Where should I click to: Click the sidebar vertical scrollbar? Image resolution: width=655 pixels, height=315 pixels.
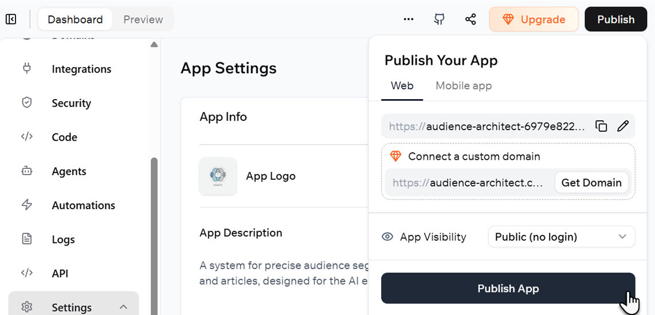coord(154,229)
